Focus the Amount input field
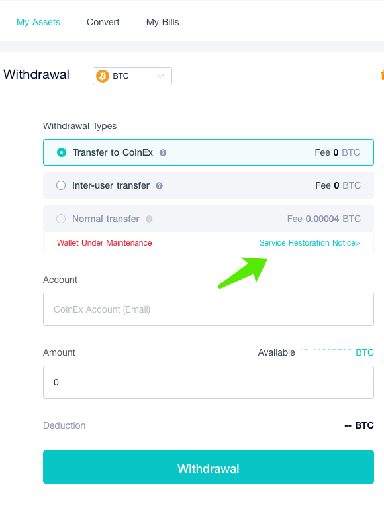The height and width of the screenshot is (512, 384). pos(209,382)
